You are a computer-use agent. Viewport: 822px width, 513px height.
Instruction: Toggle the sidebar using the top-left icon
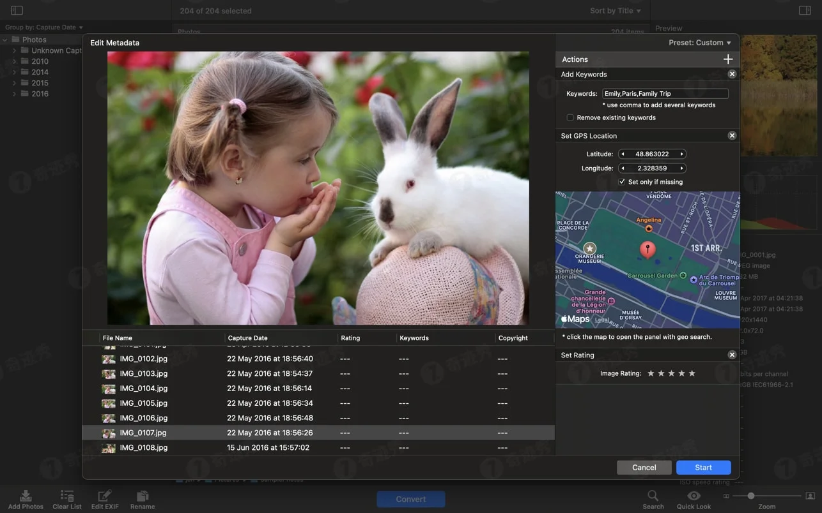click(15, 10)
